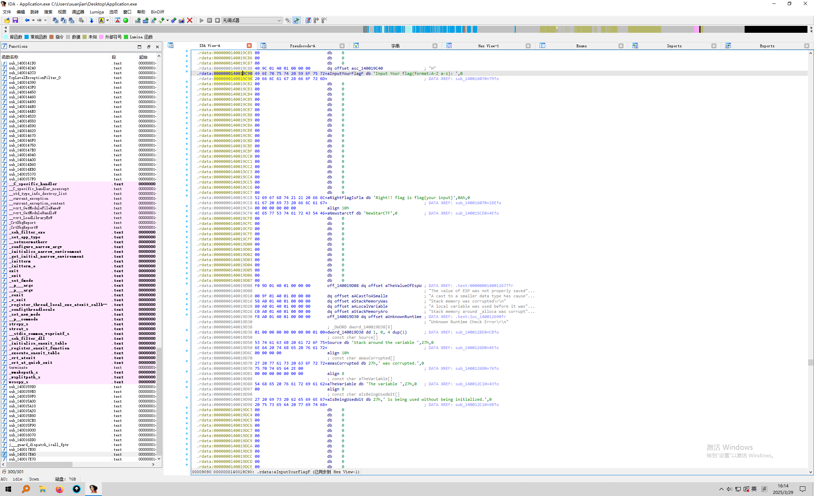Click the blue down-arrow jump icon

click(x=91, y=20)
